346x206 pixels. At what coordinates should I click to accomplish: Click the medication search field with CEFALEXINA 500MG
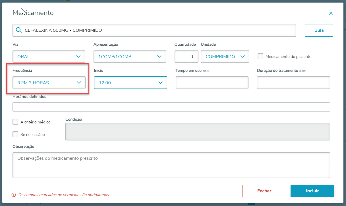tap(154, 30)
